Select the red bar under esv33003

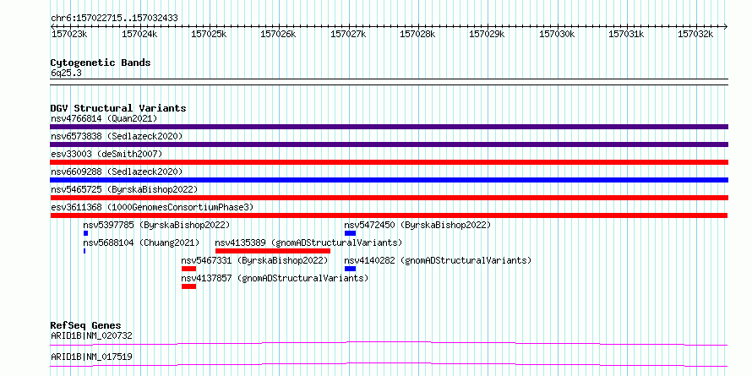pos(389,162)
